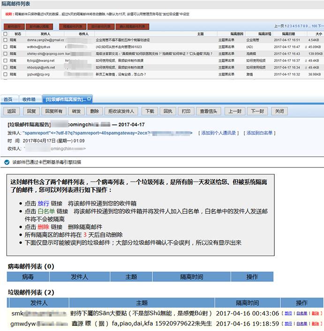Click subject 新员工有激情，没有业绩，怎么办？
Viewport: 324px width, 331px height.
(121, 74)
